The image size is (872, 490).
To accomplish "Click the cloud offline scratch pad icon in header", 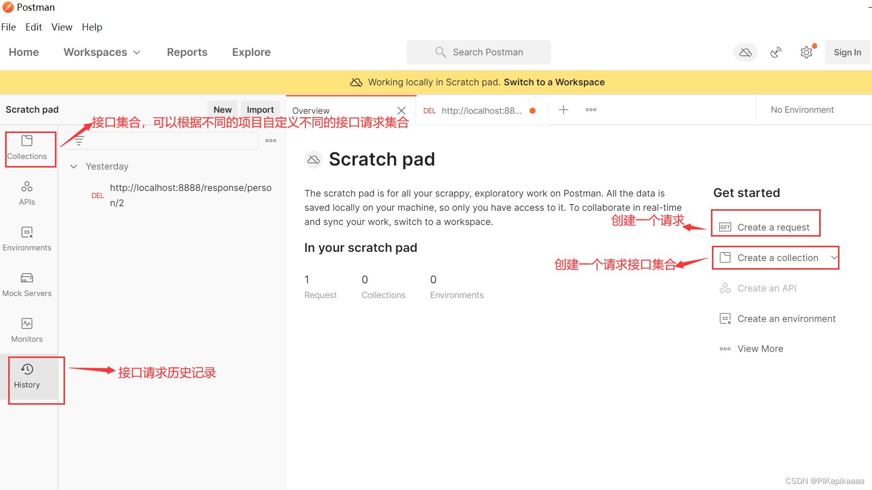I will (745, 52).
